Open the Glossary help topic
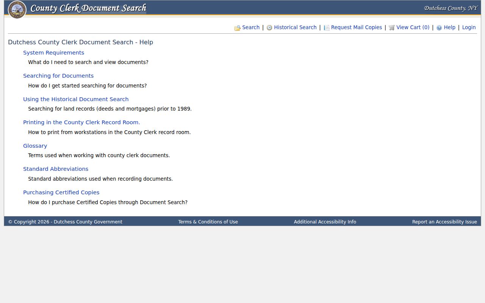Screen dimensions: 485x303 coord(35,146)
